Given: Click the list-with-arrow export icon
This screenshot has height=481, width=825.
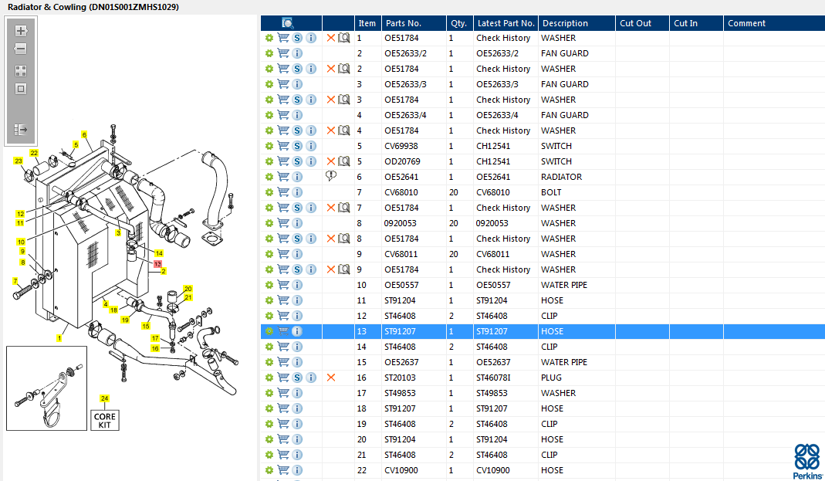Looking at the screenshot, I should 21,130.
